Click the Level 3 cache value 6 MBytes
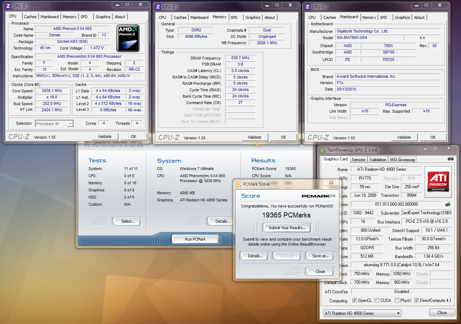 point(108,110)
